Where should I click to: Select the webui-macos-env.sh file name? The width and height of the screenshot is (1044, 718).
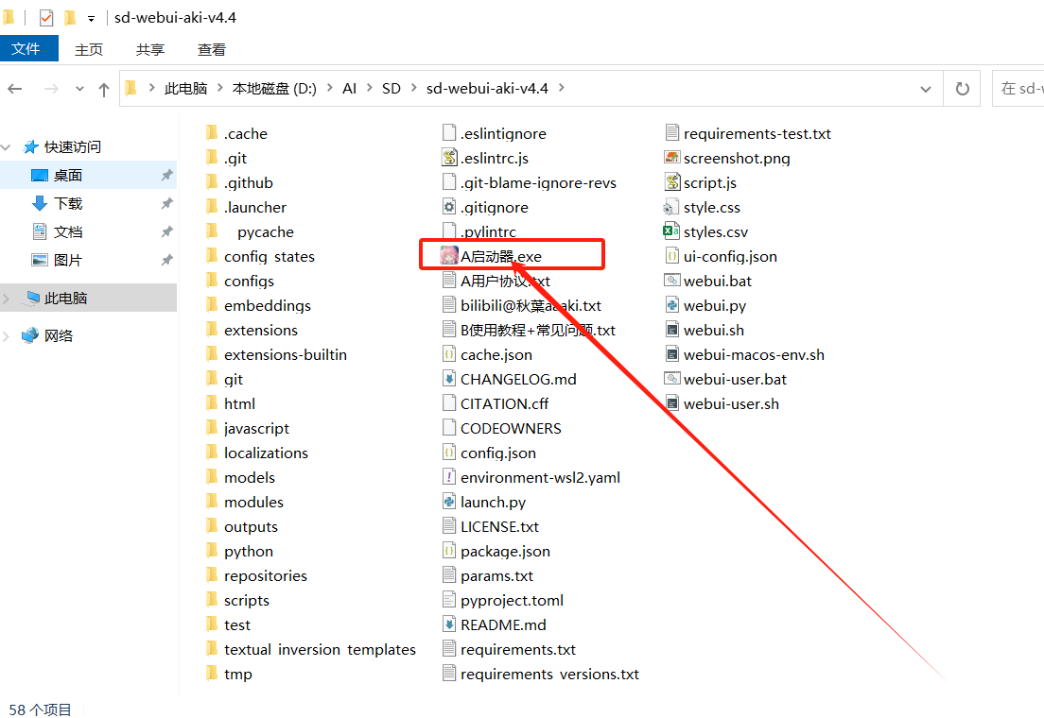point(754,354)
